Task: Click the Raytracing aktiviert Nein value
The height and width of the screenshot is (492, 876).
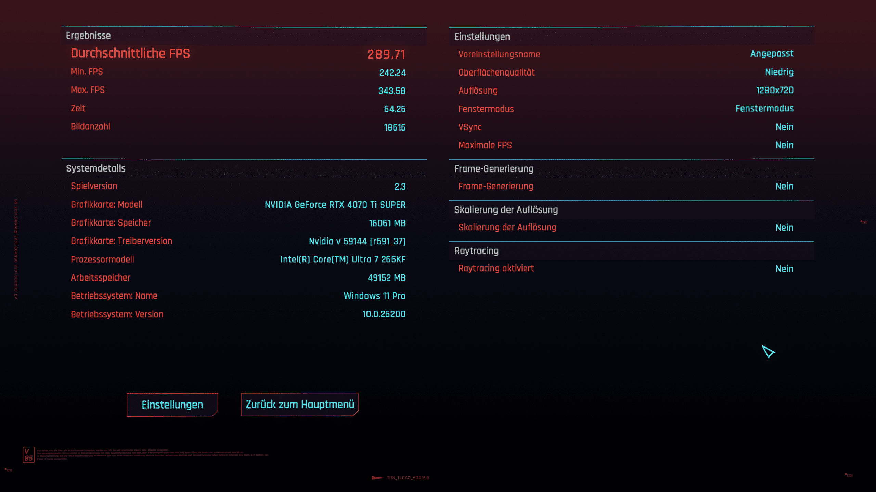Action: point(784,269)
